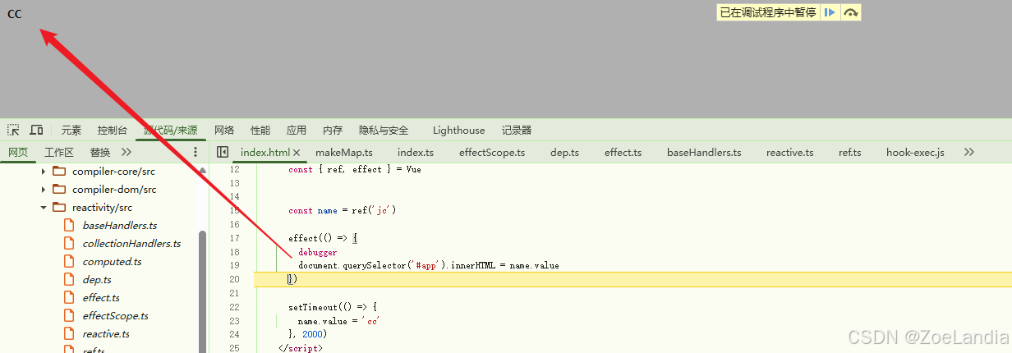Viewport: 1012px width, 353px height.
Task: Click the 'setTimeout(() => {' code line
Action: click(x=333, y=307)
